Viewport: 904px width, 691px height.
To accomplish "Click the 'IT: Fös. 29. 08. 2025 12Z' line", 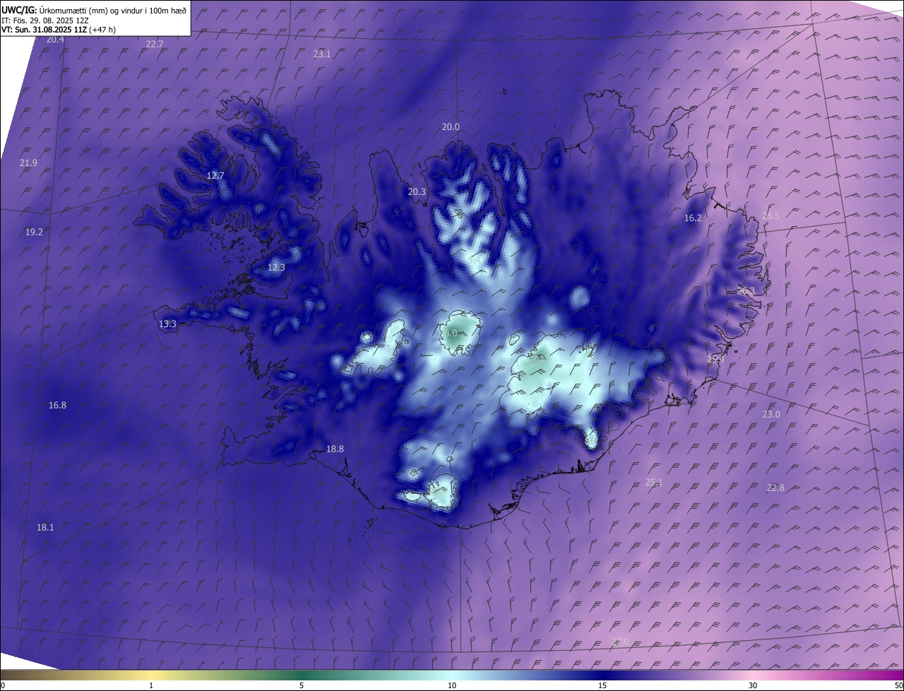I will click(x=44, y=20).
